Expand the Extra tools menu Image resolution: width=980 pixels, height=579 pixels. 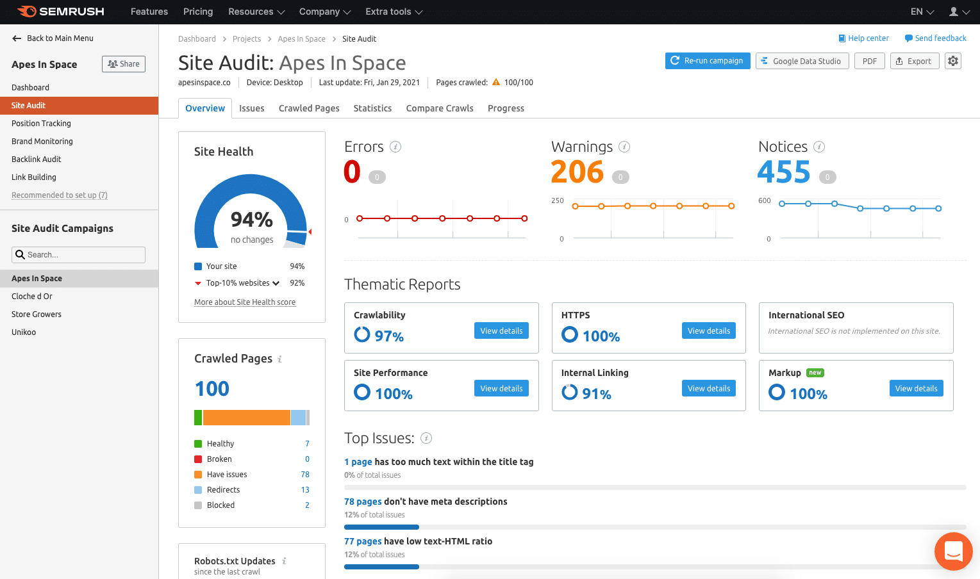coord(394,12)
